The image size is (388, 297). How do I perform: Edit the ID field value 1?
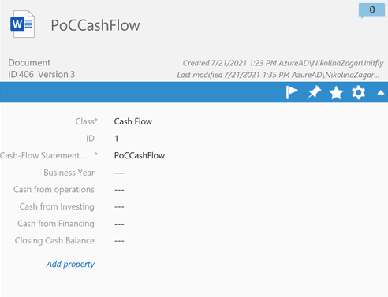pyautogui.click(x=117, y=139)
